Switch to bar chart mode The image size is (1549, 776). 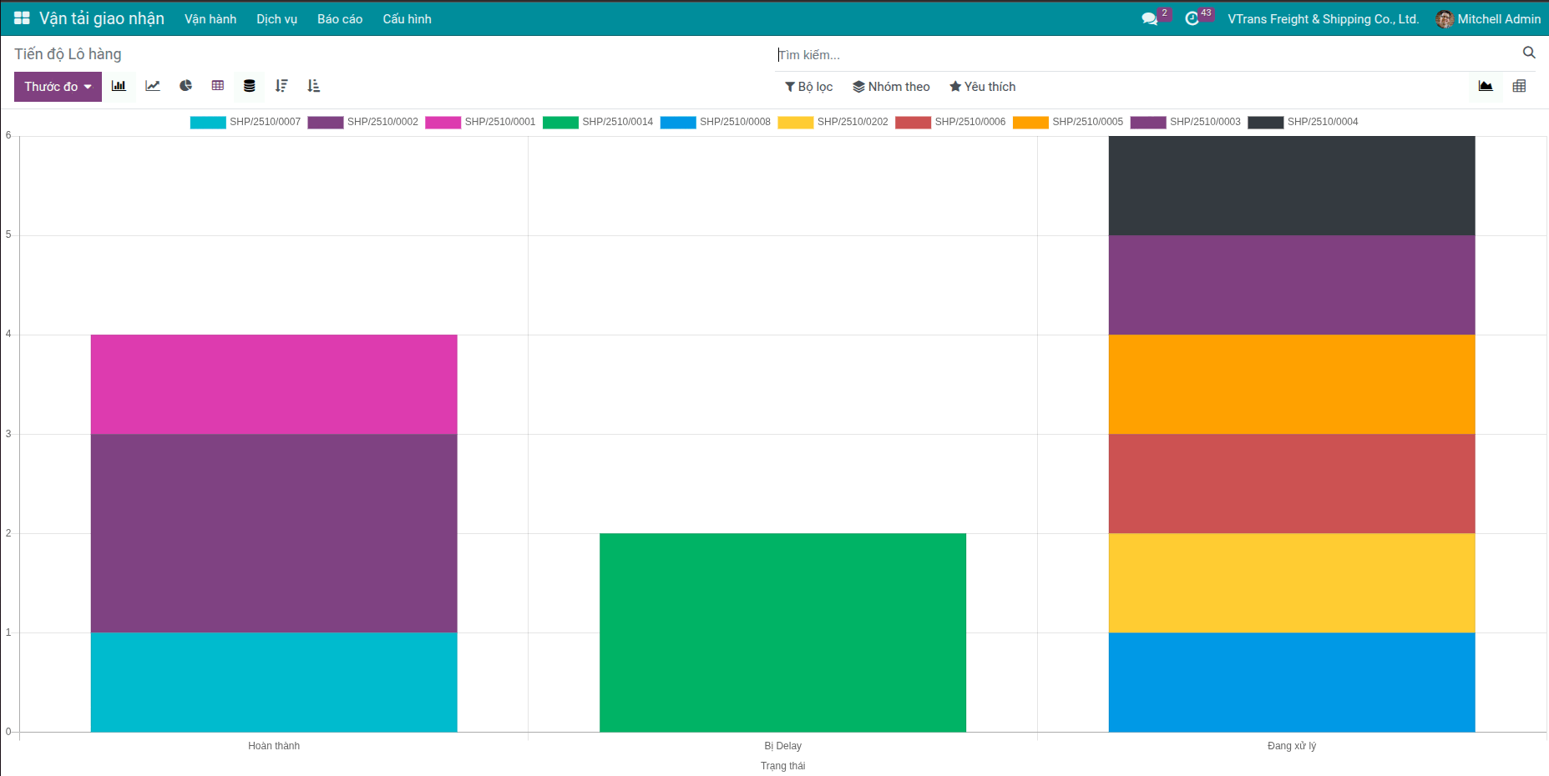coord(119,86)
